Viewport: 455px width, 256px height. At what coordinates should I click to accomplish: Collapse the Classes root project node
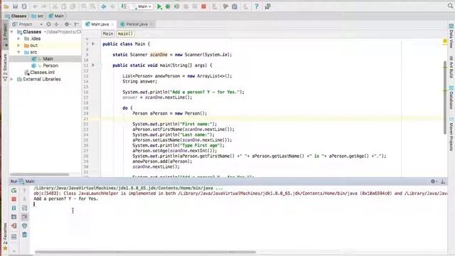click(x=11, y=31)
